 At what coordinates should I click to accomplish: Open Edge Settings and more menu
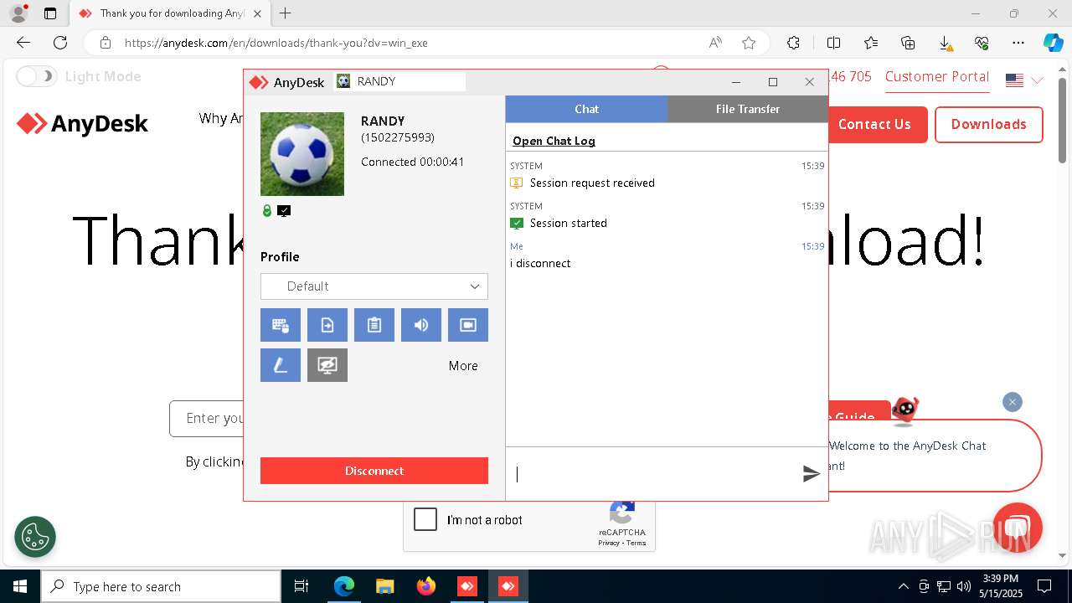(x=1018, y=43)
